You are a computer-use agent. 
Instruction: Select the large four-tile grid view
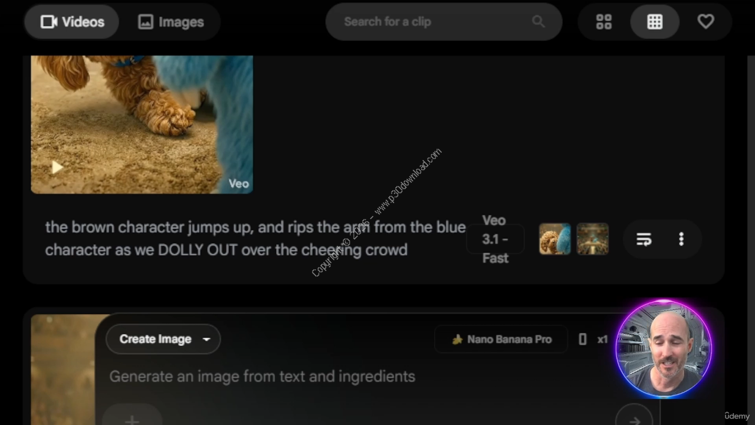click(604, 22)
